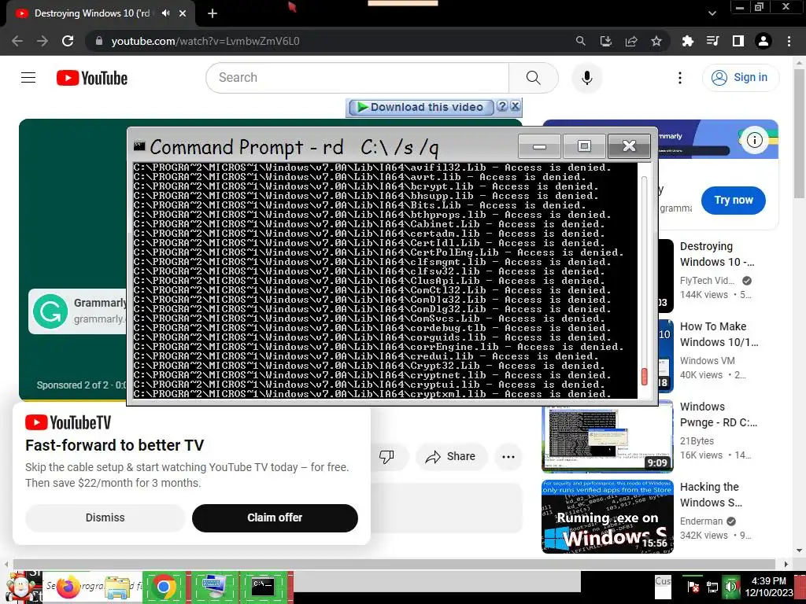Switch to Chrome on the taskbar
The height and width of the screenshot is (604, 806).
164,587
